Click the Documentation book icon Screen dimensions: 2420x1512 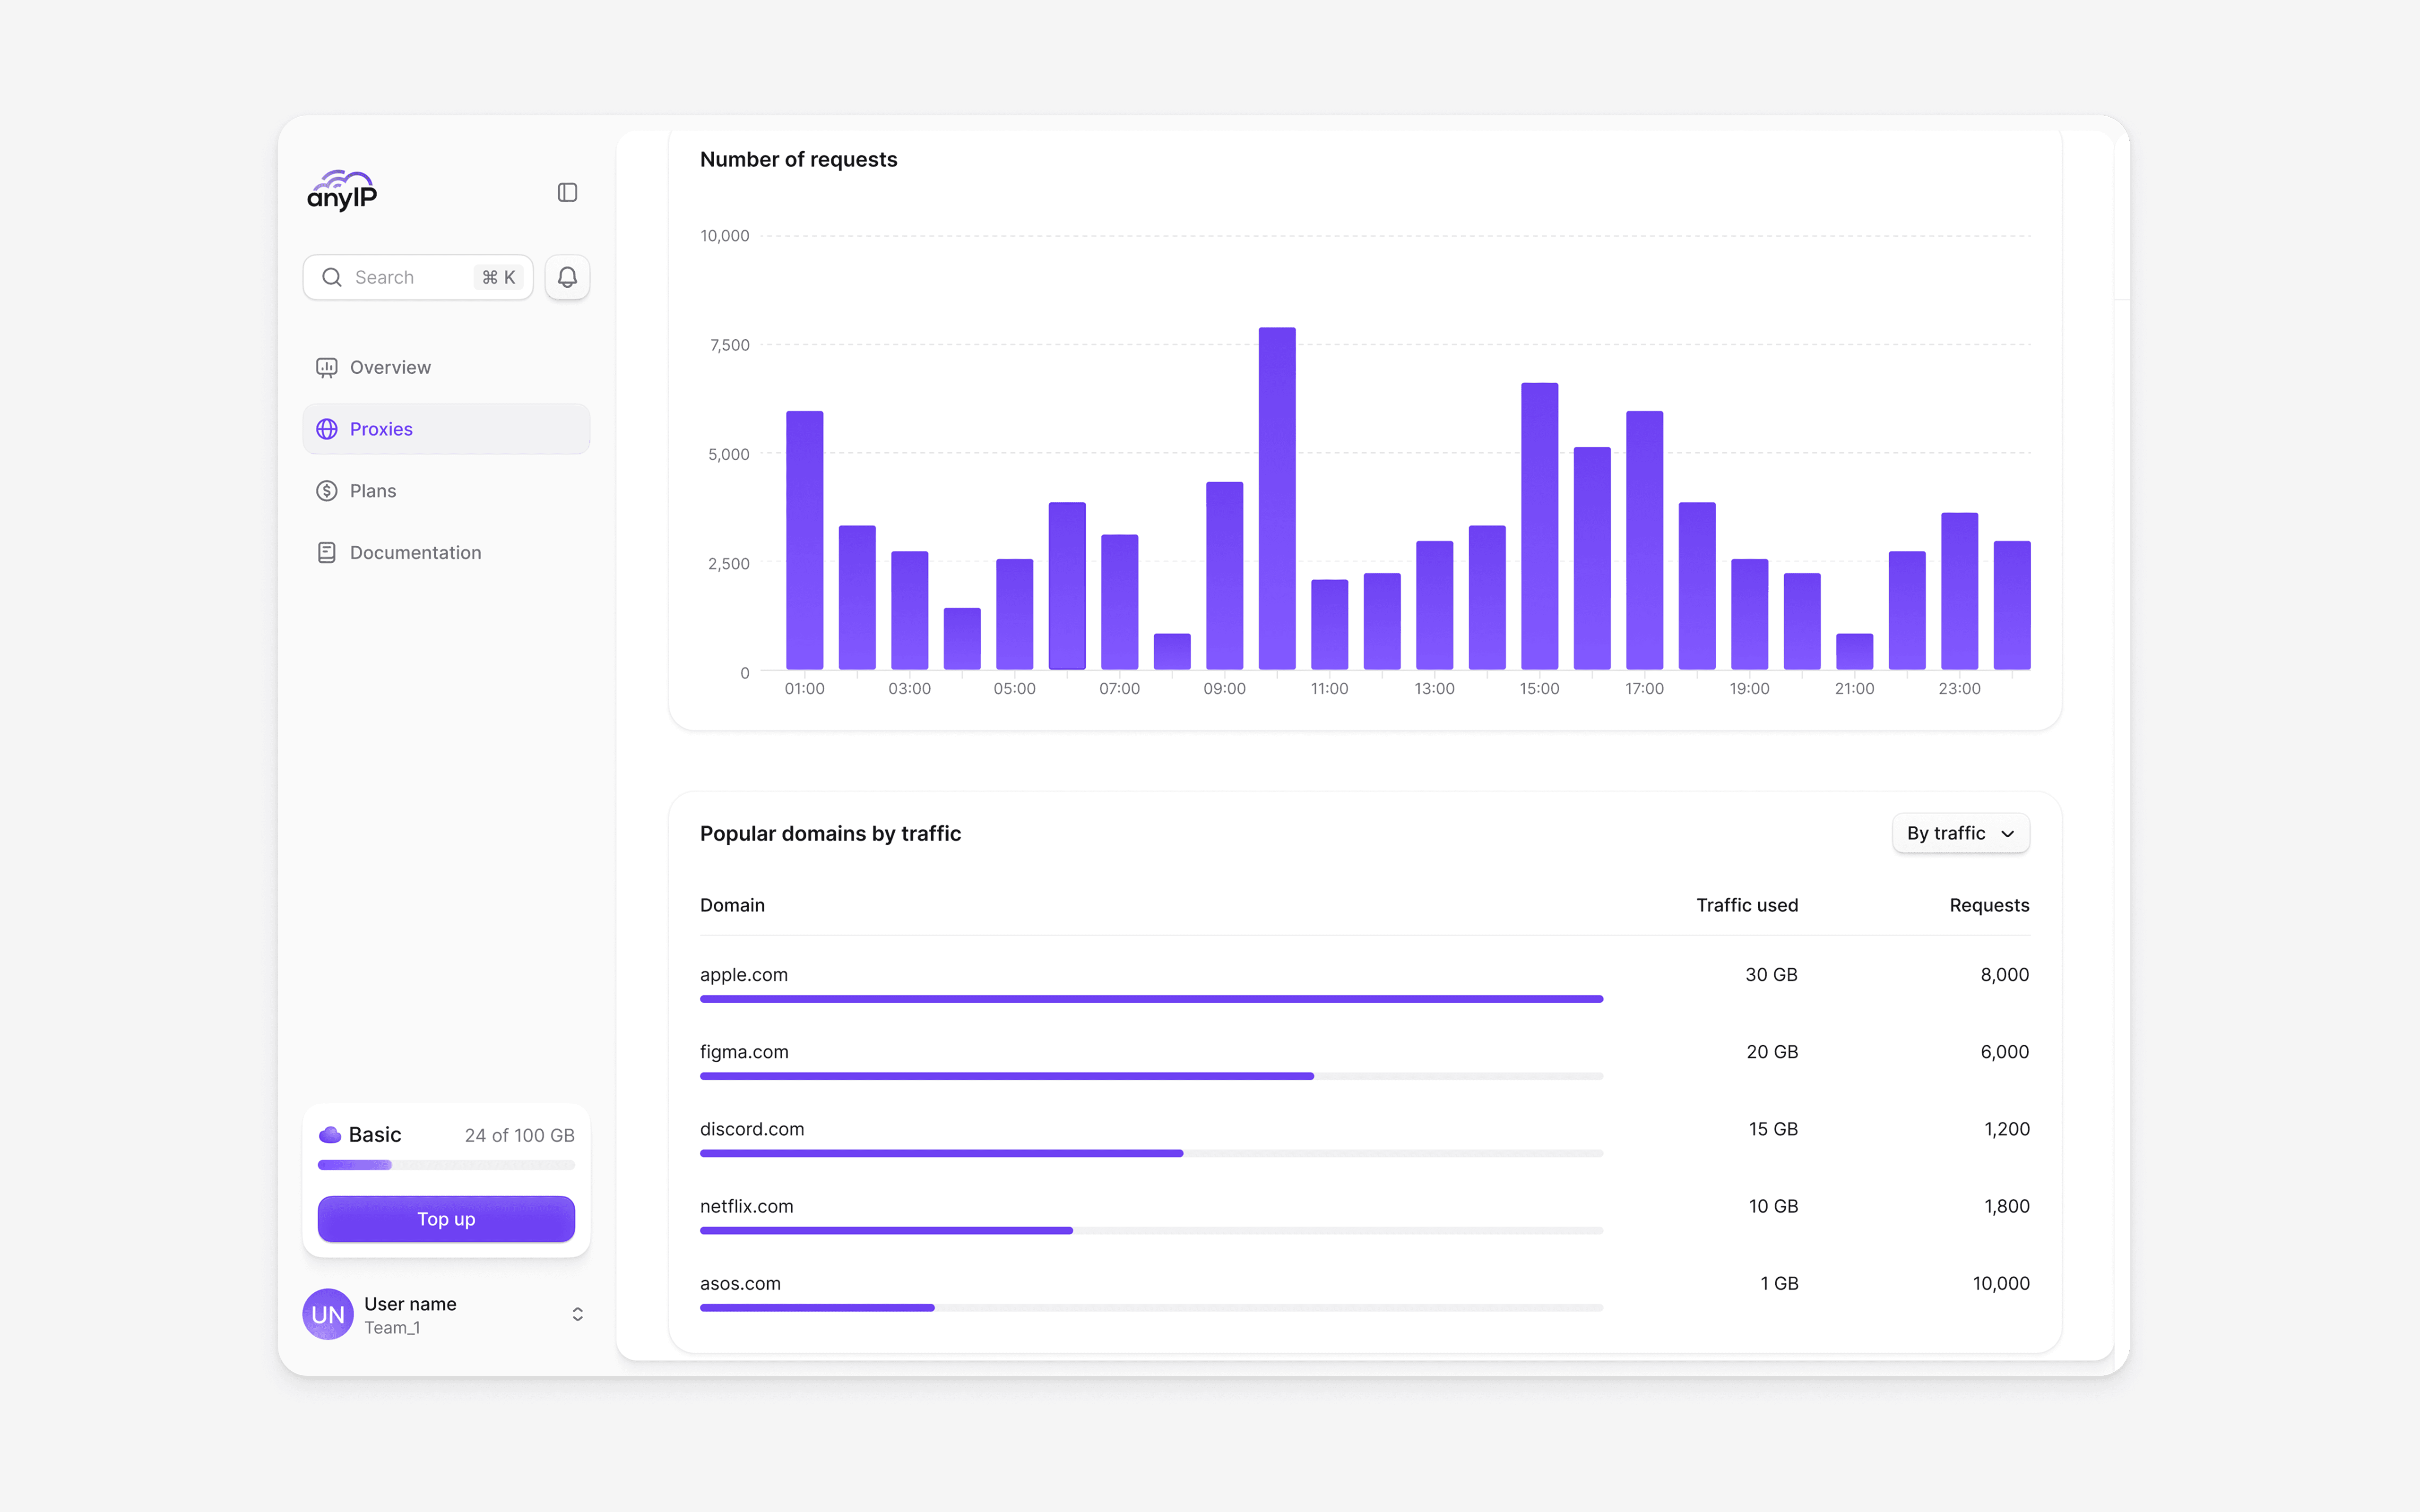pos(327,553)
